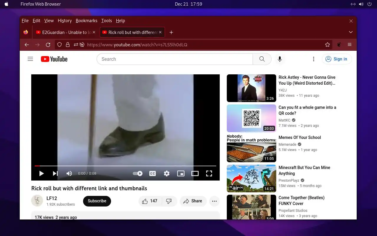Toggle autoplay switch in player
The height and width of the screenshot is (236, 377).
(x=138, y=173)
